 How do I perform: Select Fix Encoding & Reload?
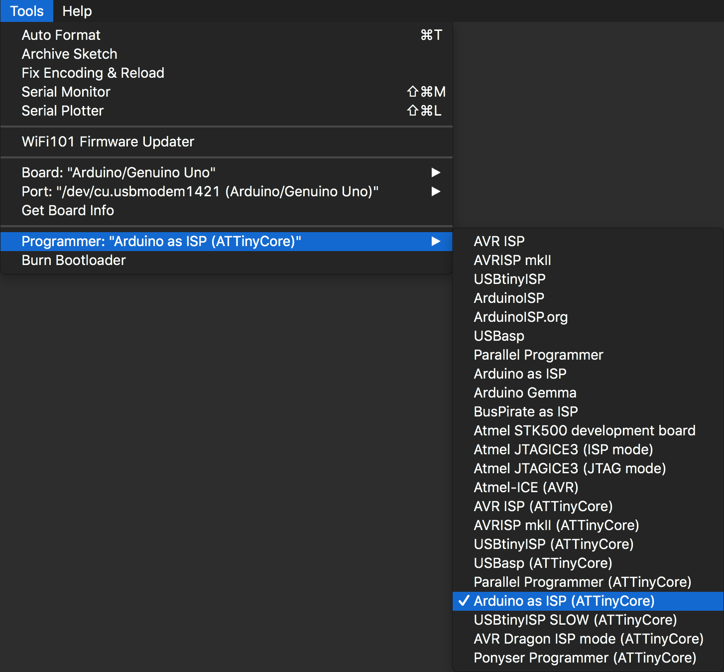(x=93, y=73)
